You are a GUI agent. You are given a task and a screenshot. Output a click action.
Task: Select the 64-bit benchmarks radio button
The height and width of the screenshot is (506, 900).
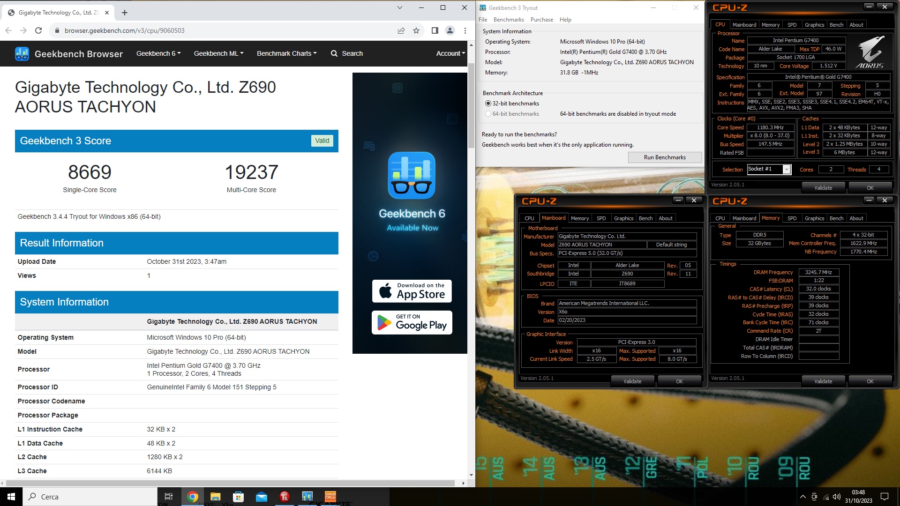pyautogui.click(x=488, y=114)
